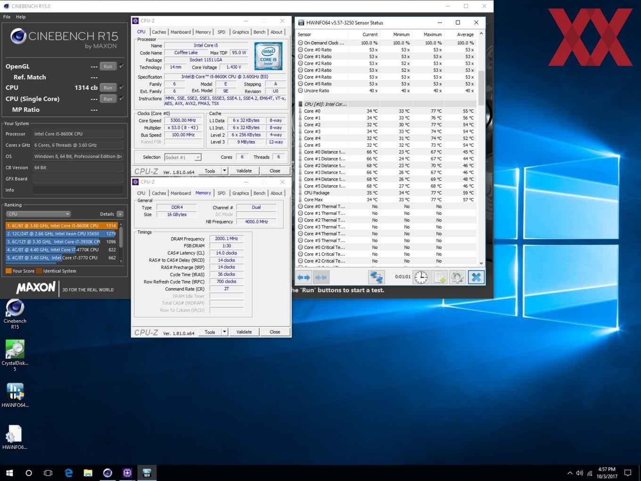Open Bench tab in top CPU-Z
Screen dimensions: 641x481
tap(259, 32)
